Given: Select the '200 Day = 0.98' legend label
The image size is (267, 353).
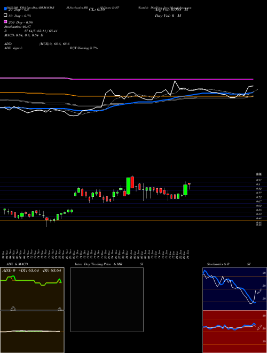Looking at the screenshot, I should (x=21, y=22).
